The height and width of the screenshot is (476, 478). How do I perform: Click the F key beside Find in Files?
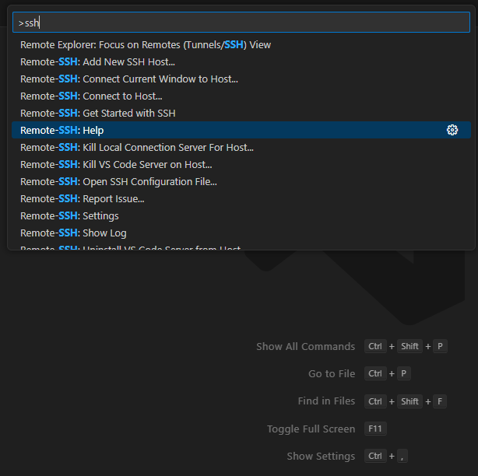pyautogui.click(x=440, y=401)
